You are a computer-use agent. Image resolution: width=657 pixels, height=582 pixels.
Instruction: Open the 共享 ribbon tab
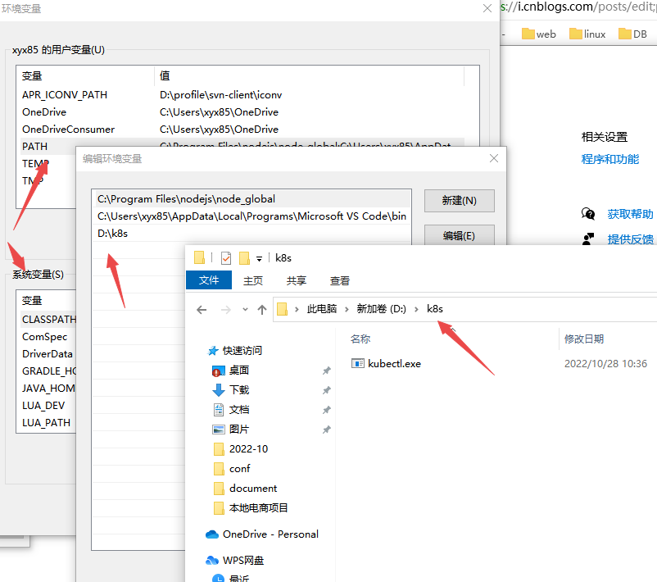click(297, 280)
